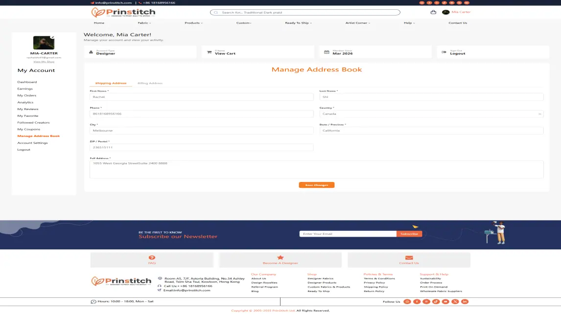Click the newsletter Subscribe button
The height and width of the screenshot is (315, 561).
pos(409,234)
